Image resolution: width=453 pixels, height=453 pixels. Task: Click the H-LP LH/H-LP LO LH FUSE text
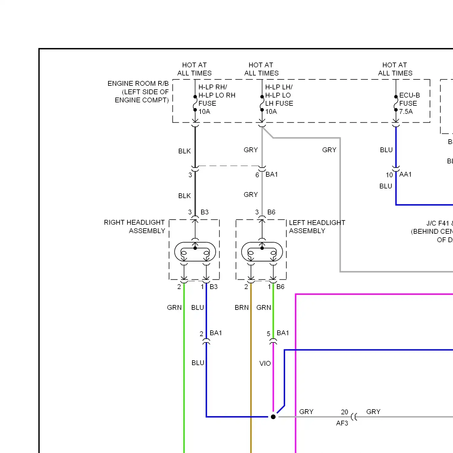coord(279,95)
